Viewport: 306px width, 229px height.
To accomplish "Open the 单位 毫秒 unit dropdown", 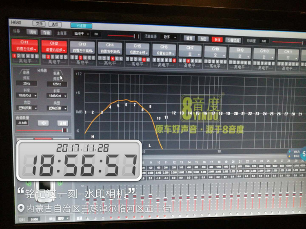I will coord(63,218).
